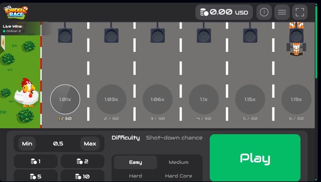The height and width of the screenshot is (182, 321).
Task: Click the traffic light above 1.15x lane
Action: coord(250,35)
